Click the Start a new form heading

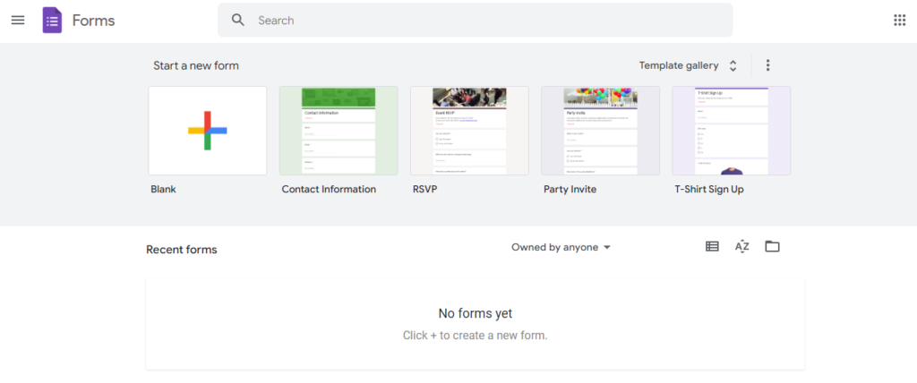pos(196,65)
